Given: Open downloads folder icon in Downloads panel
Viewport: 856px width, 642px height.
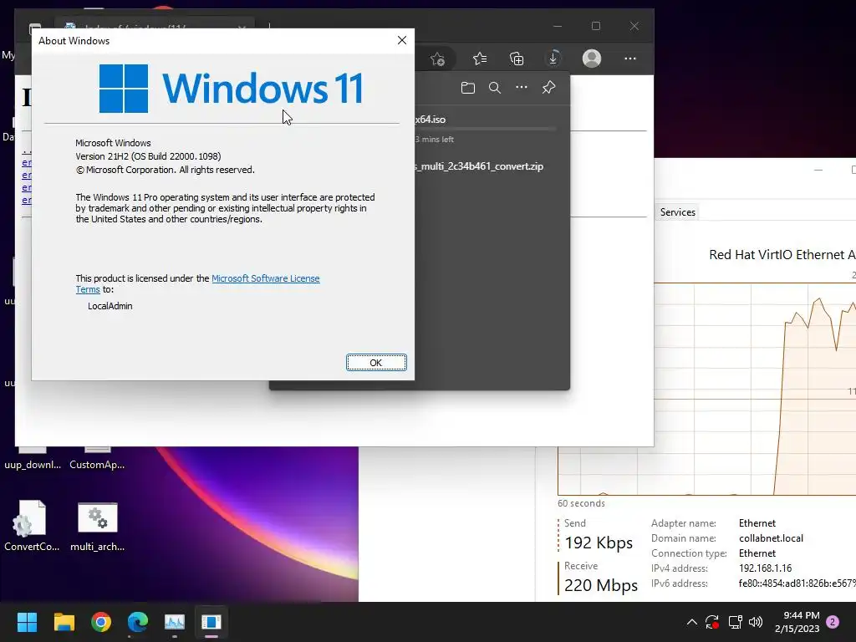Looking at the screenshot, I should tap(468, 88).
